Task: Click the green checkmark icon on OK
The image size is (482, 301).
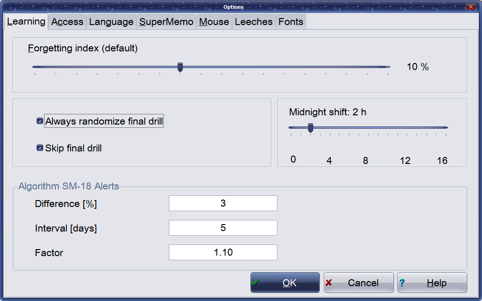Action: tap(255, 282)
